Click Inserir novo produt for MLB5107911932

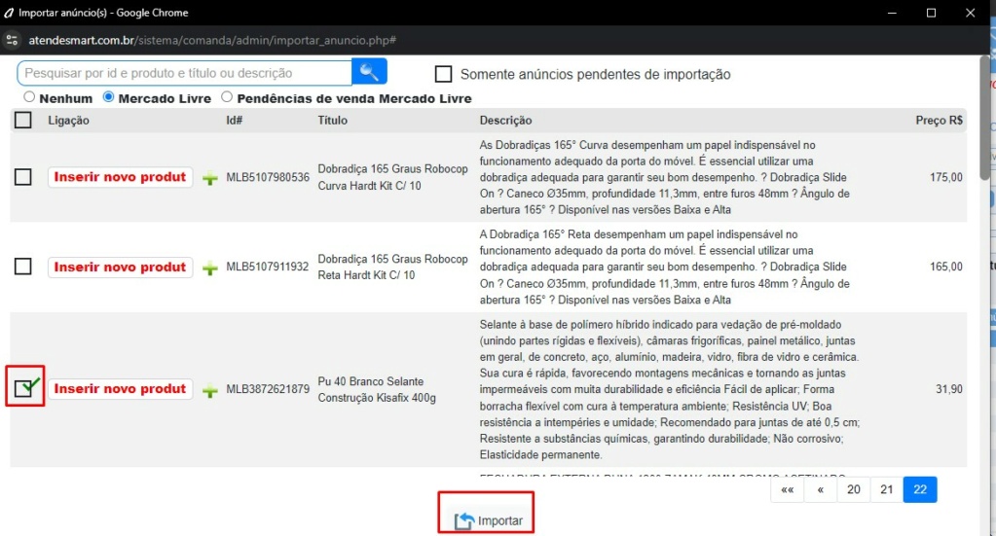coord(120,268)
